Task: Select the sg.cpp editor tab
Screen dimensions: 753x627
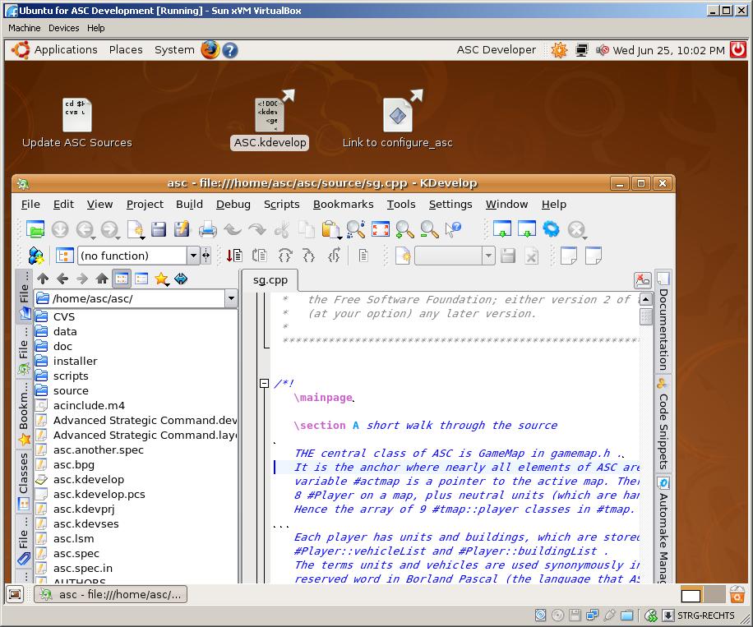Action: coord(270,280)
